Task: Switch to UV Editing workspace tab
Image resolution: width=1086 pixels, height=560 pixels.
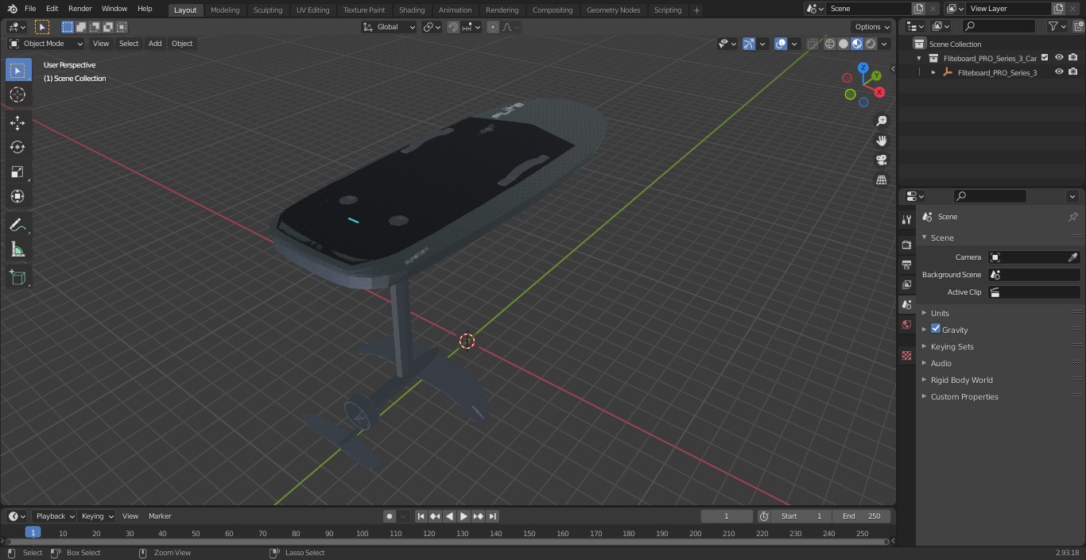Action: [312, 10]
